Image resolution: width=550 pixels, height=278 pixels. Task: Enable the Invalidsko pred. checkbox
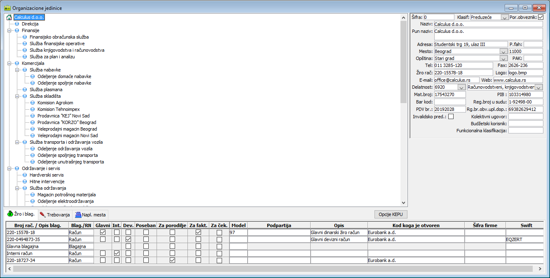[451, 117]
